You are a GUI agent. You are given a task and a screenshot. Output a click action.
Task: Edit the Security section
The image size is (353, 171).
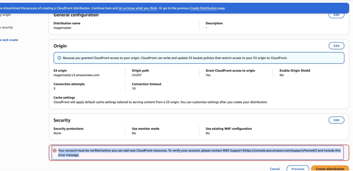tap(336, 120)
